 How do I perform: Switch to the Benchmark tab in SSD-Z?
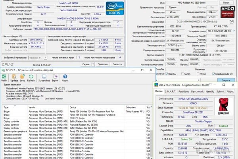(197, 91)
